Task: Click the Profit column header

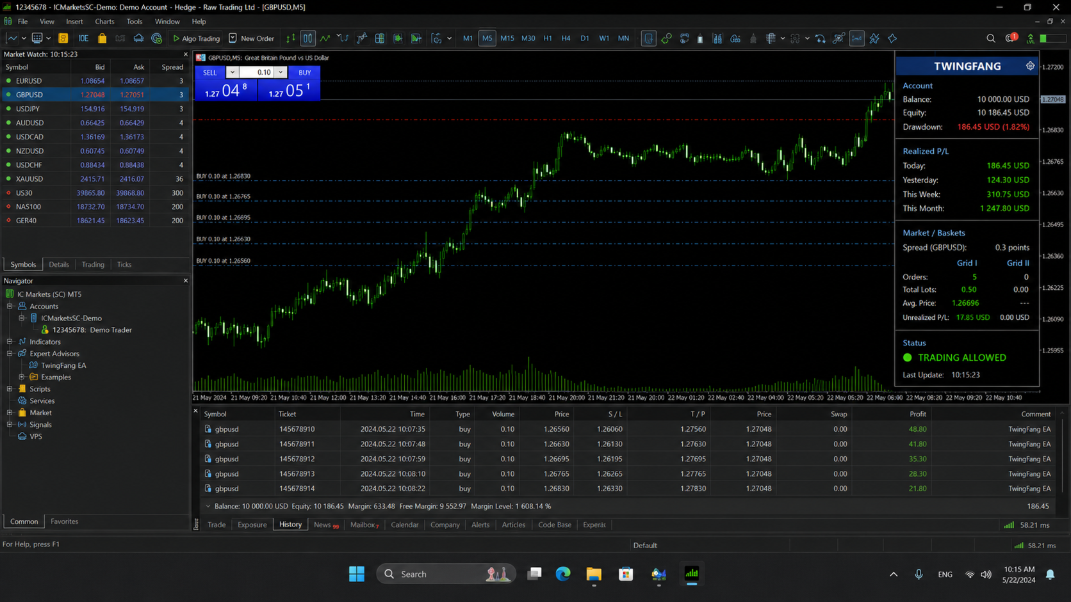Action: [x=918, y=414]
